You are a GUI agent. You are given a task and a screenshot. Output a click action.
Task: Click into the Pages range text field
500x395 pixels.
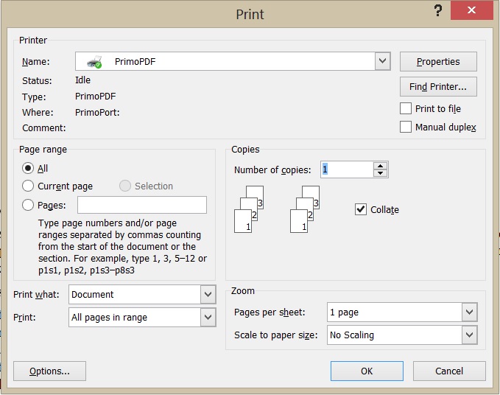tap(142, 205)
